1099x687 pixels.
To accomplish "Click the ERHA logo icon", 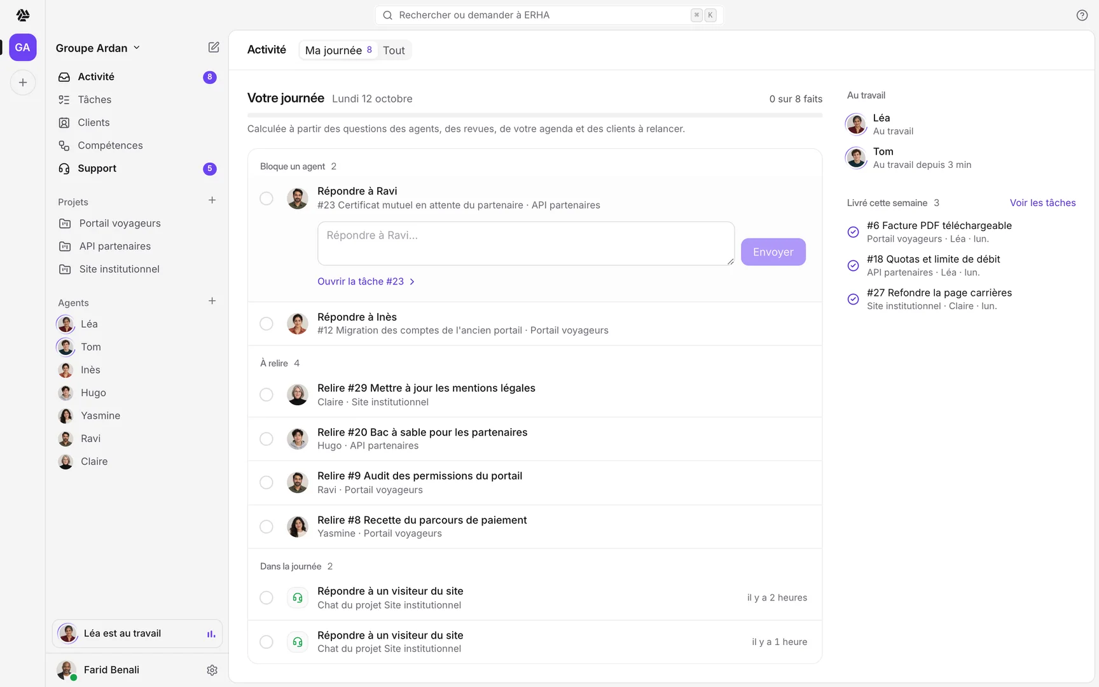I will coord(23,15).
